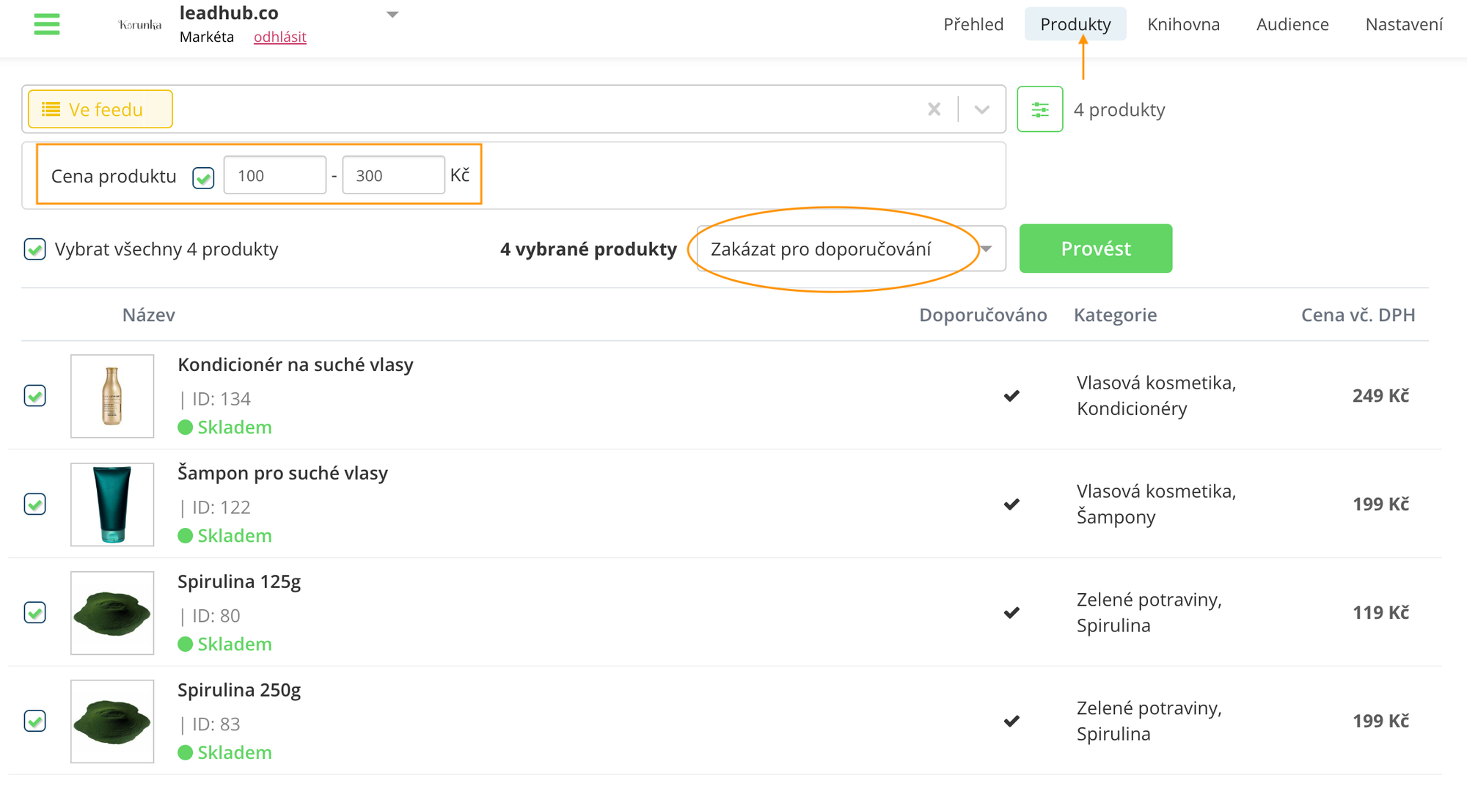Click the maximum price field showing 300

[393, 175]
